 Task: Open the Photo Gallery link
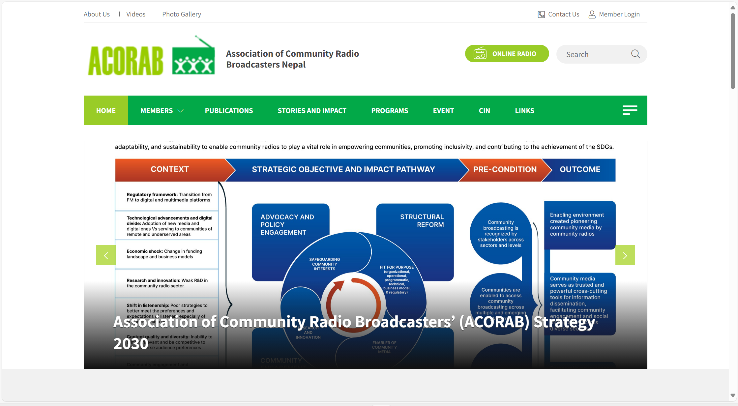coord(181,14)
